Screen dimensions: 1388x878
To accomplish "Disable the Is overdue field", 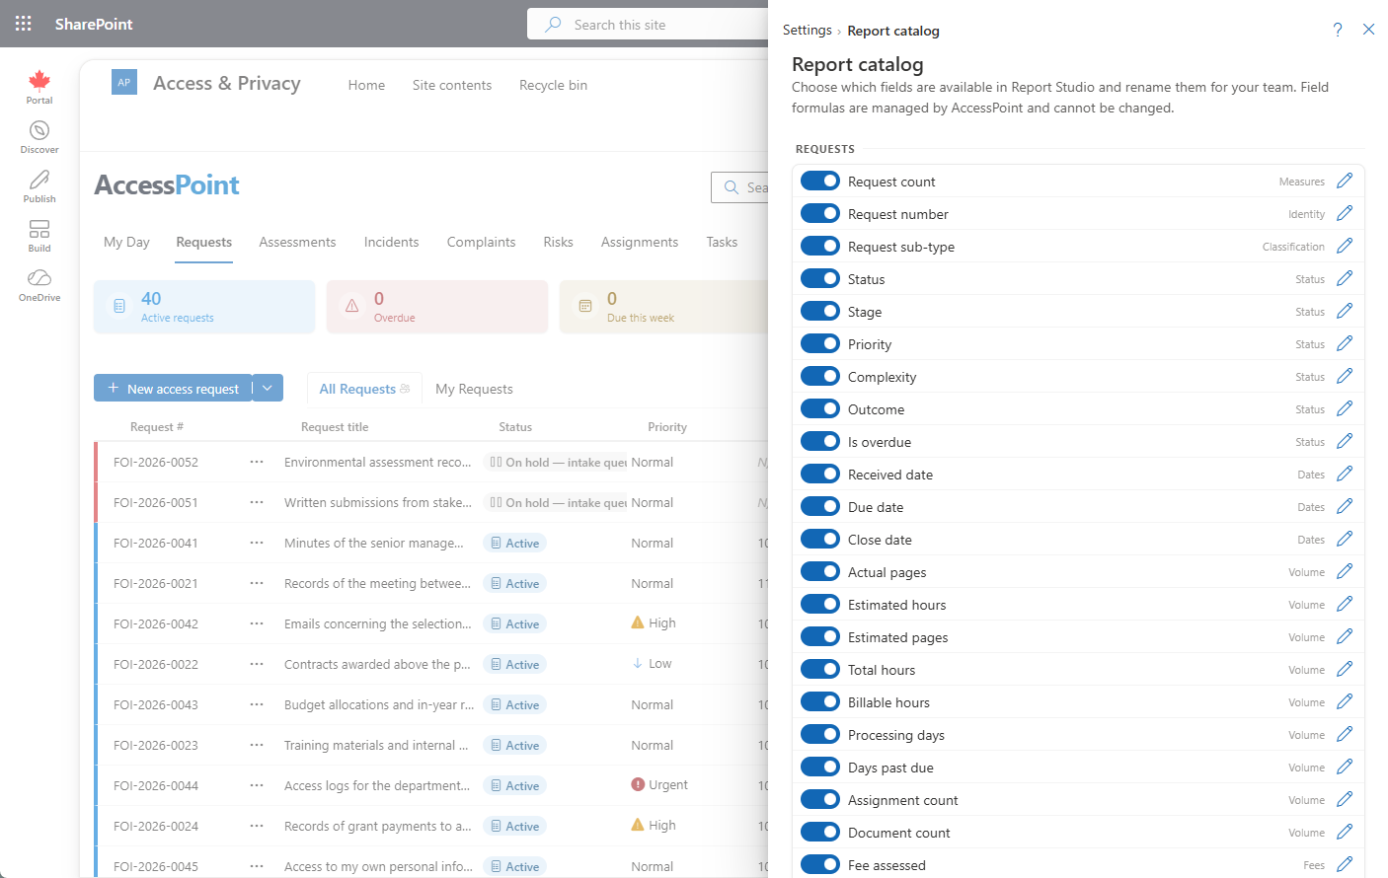I will 820,441.
